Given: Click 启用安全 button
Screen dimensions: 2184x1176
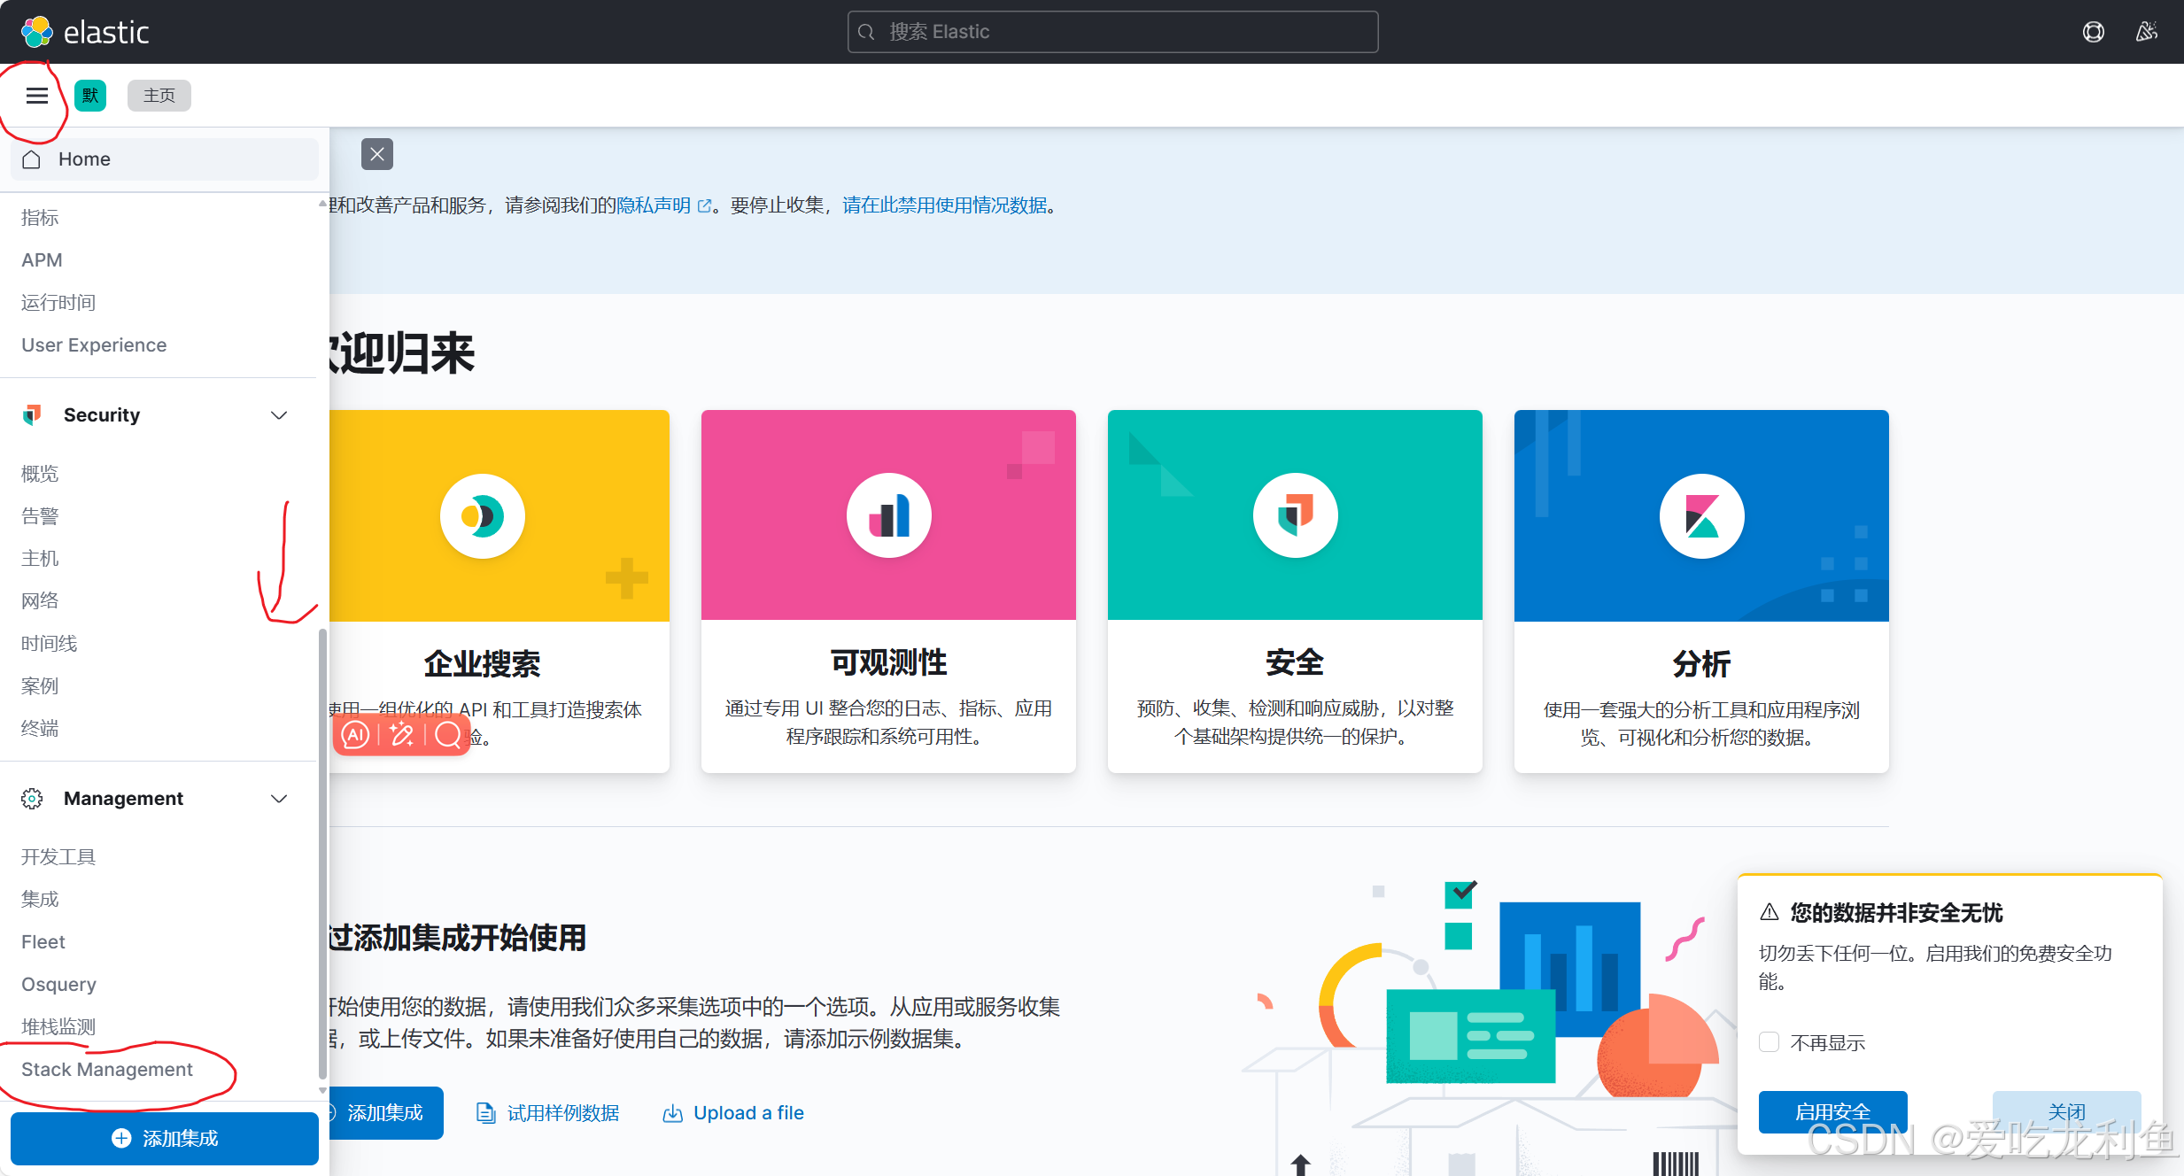Looking at the screenshot, I should coord(1832,1112).
